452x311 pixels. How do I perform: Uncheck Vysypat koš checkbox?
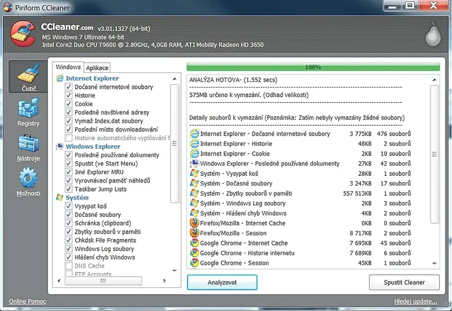point(68,206)
